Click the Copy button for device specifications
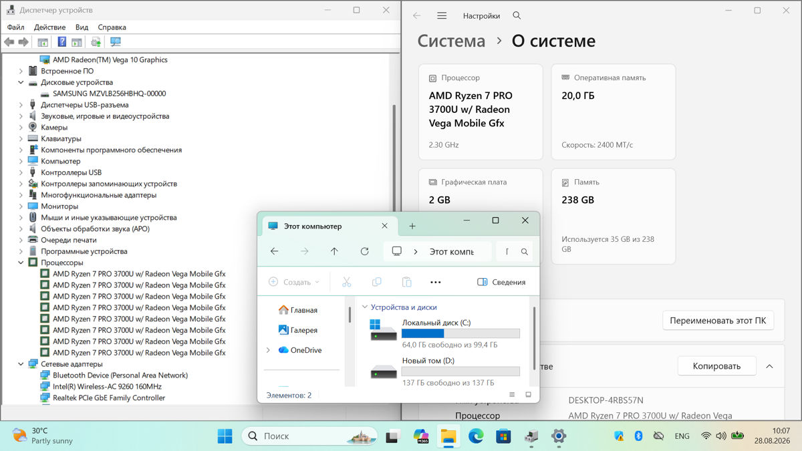Screen dimensions: 802x451 click(716, 366)
